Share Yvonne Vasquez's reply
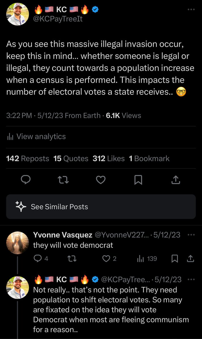This screenshot has width=202, height=339. (190, 258)
